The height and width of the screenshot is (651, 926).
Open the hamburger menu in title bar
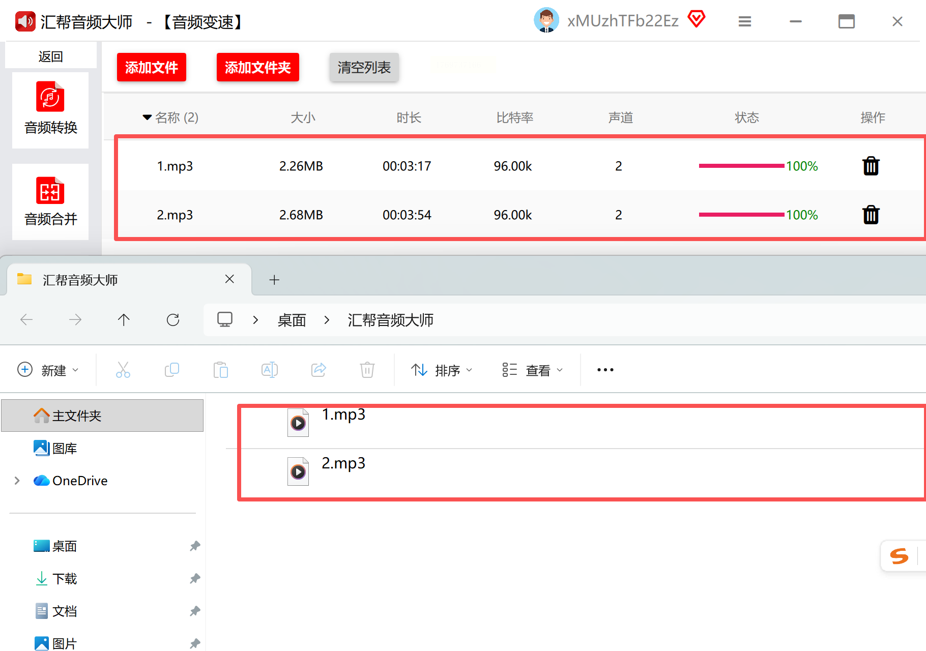tap(745, 21)
